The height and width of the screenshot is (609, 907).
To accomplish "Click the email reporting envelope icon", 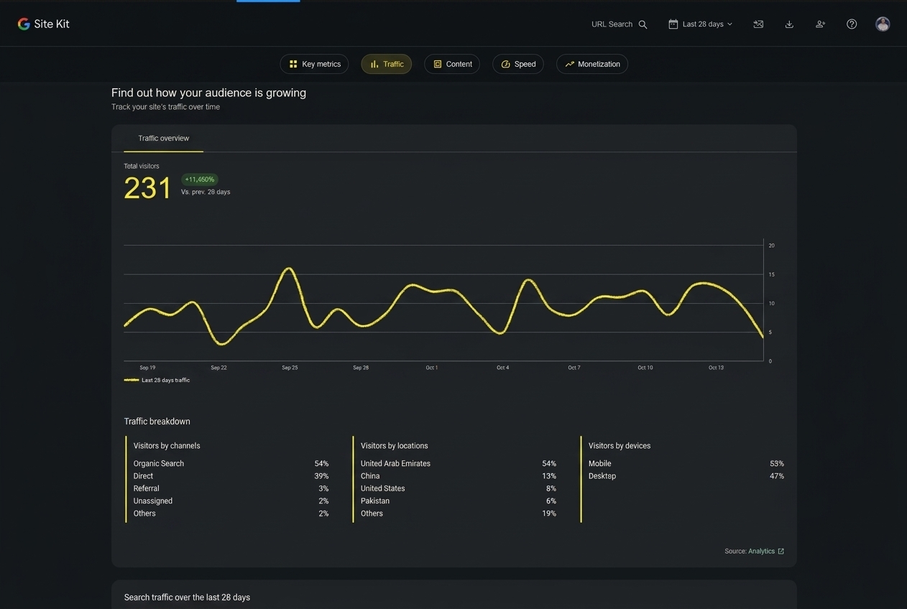I will 758,24.
